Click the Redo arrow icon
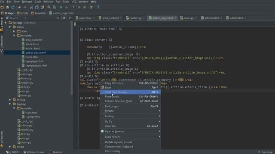Screen dimensions: 275x154 [x=25, y=7]
